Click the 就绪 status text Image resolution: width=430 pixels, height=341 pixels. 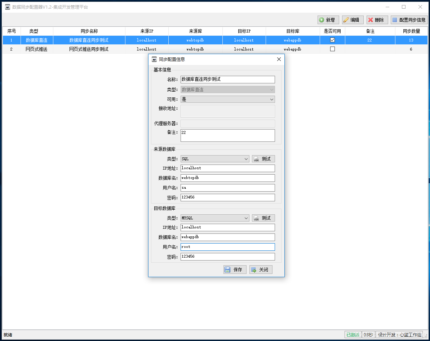click(x=8, y=335)
